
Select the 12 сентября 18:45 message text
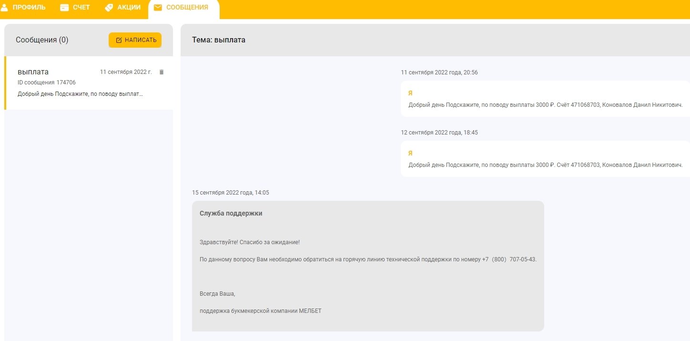click(x=545, y=165)
